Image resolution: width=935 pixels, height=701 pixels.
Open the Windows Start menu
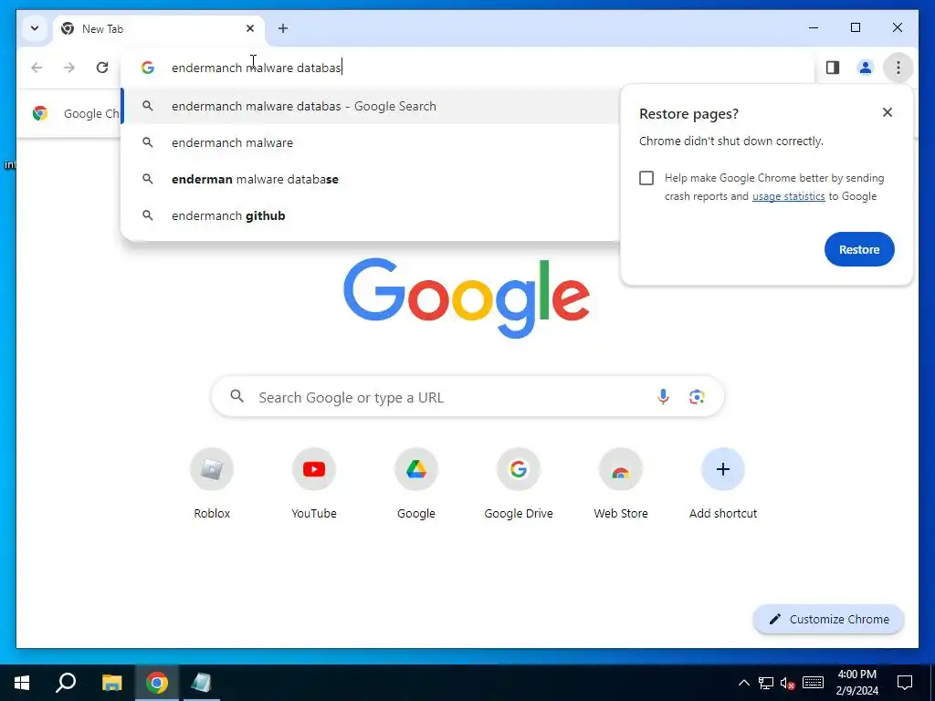(x=22, y=683)
